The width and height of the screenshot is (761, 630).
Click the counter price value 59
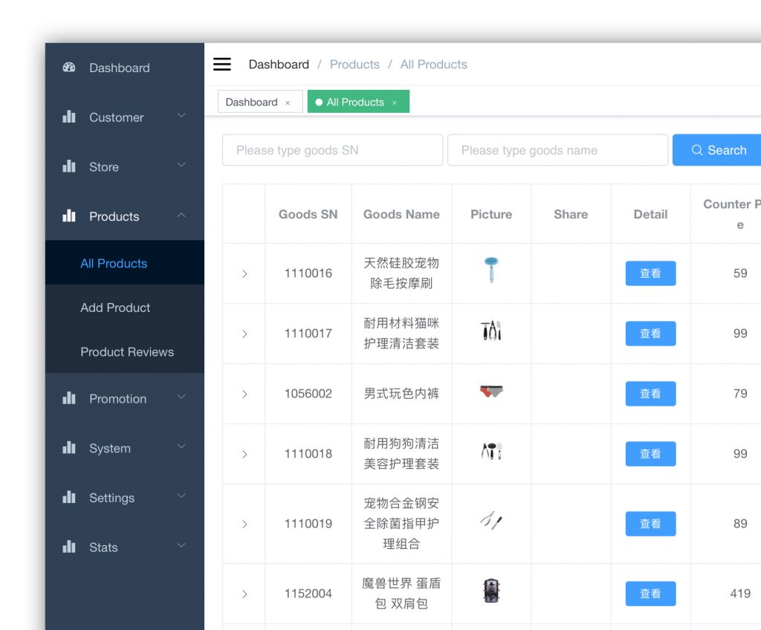click(740, 273)
